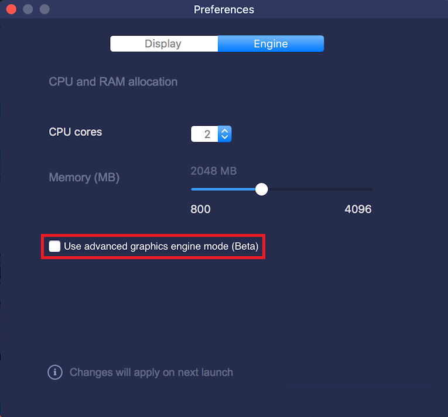This screenshot has width=448, height=417.
Task: Open the CPU cores dropdown showing 2
Action: tap(211, 134)
